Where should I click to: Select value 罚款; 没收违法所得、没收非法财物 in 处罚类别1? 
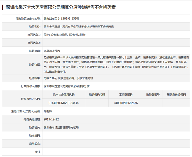pos(65,35)
